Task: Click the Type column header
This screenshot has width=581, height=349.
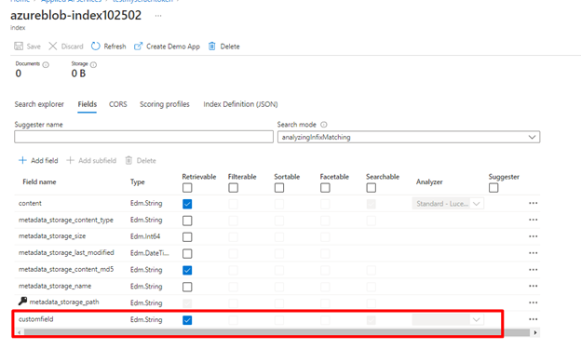Action: point(138,181)
